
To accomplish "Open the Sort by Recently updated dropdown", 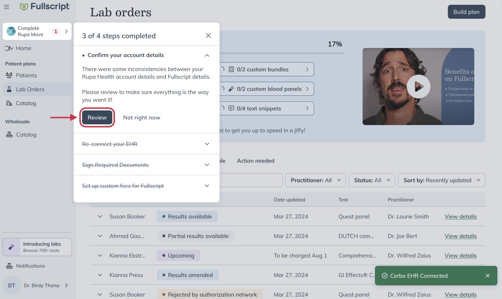I will [441, 180].
